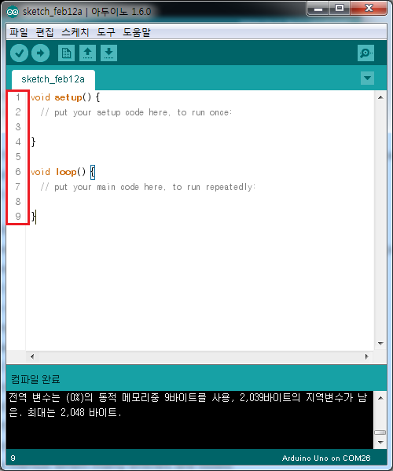
Task: Open the 스케치 menu
Action: pos(75,32)
